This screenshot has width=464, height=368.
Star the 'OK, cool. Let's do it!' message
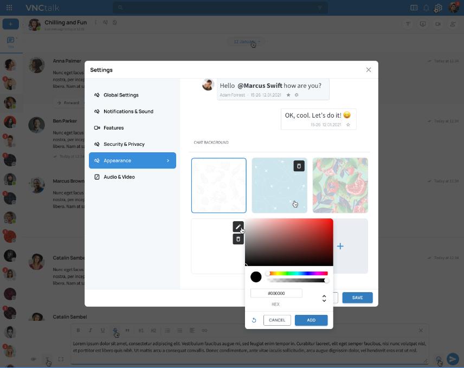coord(348,125)
